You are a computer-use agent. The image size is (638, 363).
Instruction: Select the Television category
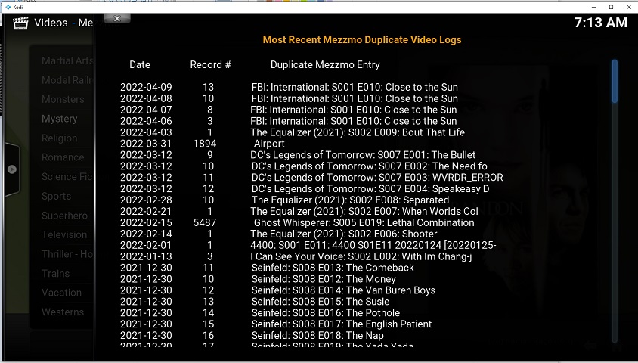pyautogui.click(x=64, y=234)
